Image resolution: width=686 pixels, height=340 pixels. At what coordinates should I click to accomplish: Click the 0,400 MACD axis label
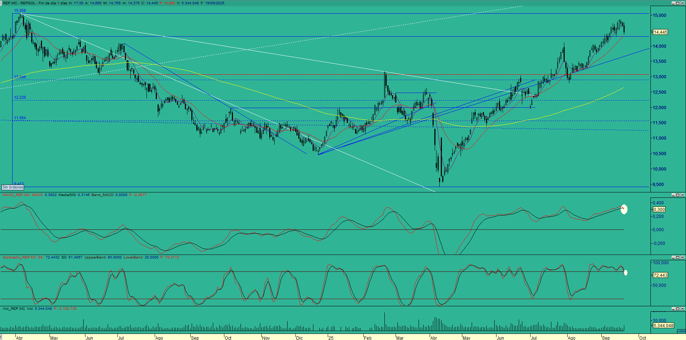coord(658,203)
